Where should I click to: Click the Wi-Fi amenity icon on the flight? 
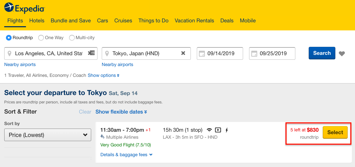209,130
